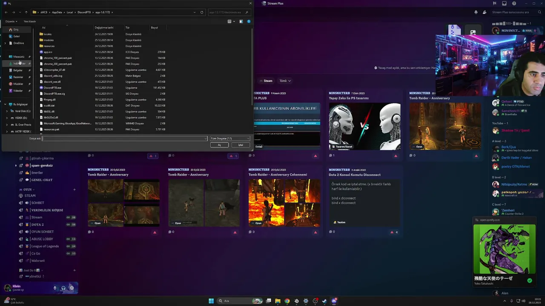
Task: Expand Yerel Disk (C:) tree node
Action: 7,111
